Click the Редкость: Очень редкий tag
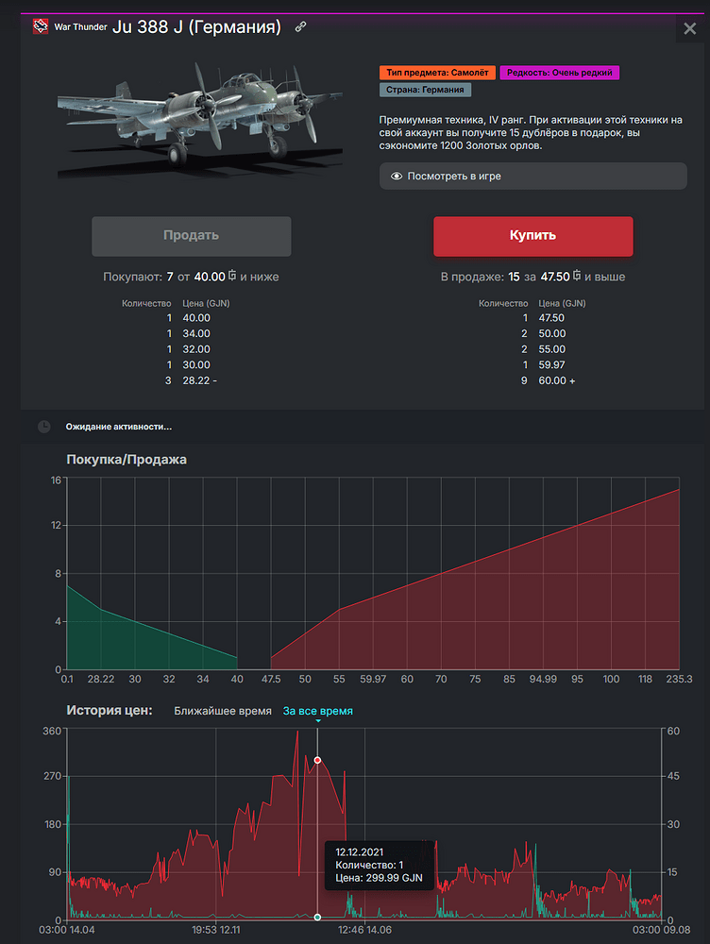 560,73
